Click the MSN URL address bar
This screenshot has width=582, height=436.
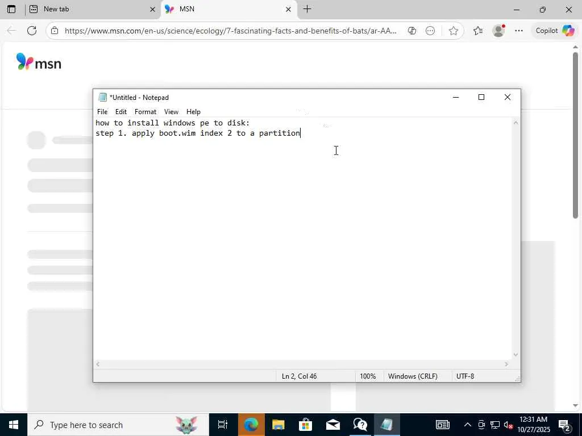(x=230, y=31)
